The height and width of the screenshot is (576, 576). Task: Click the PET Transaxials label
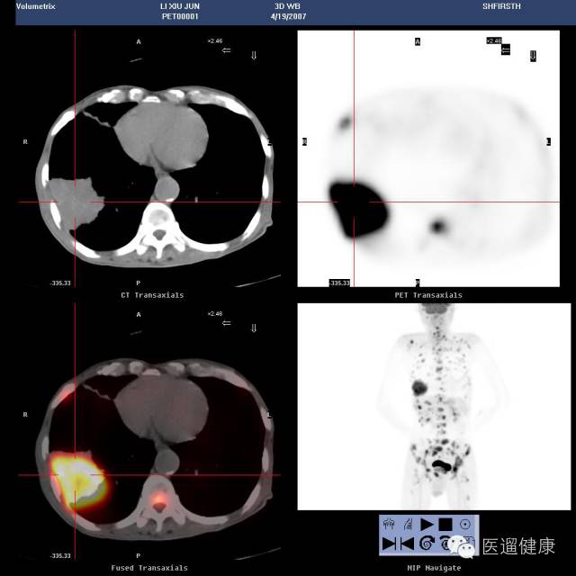(428, 295)
